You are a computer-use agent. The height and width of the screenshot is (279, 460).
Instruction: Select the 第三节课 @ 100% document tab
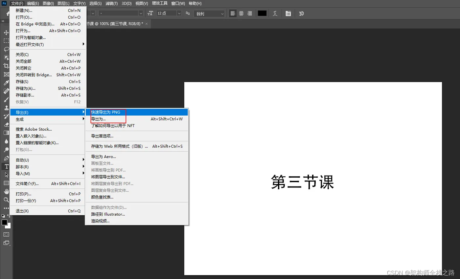click(114, 24)
